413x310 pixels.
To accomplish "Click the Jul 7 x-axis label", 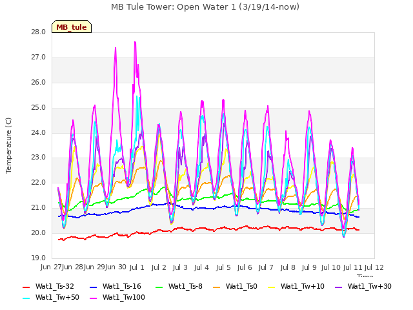I will [x=266, y=267].
